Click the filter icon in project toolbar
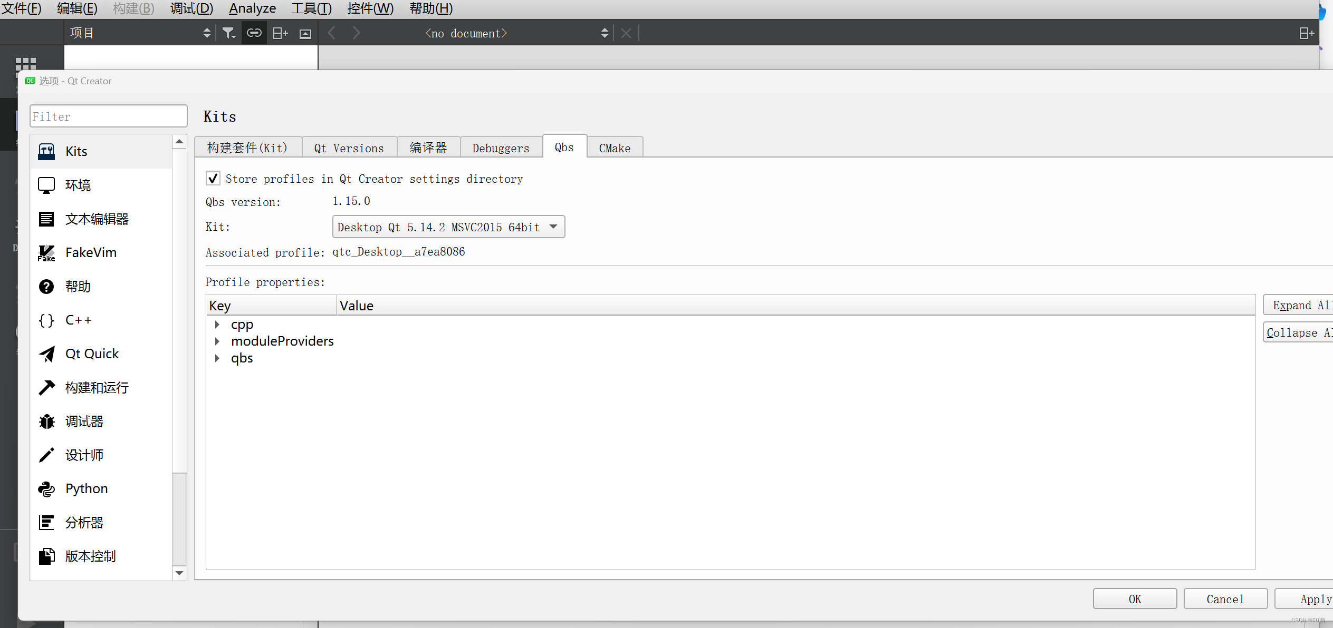This screenshot has width=1333, height=628. point(228,32)
